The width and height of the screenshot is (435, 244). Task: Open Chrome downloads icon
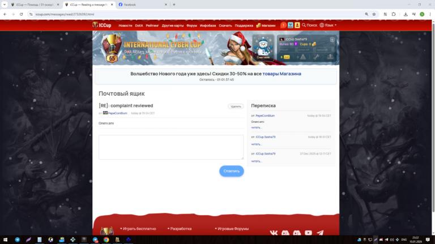(406, 14)
